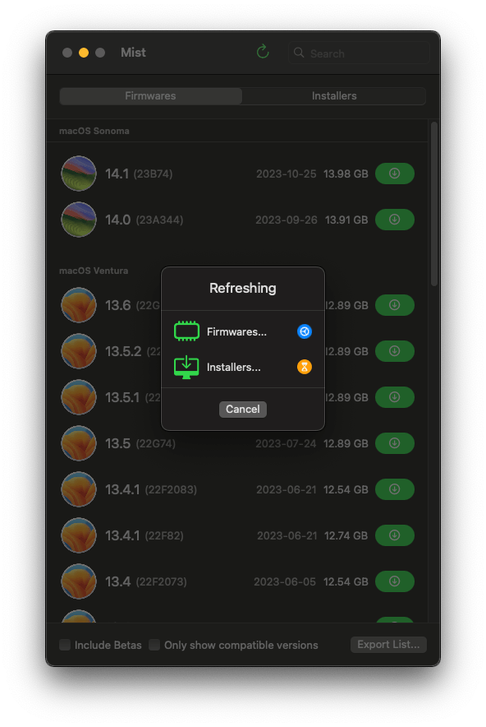Click the Ventura icon for 13.4
486x727 pixels.
pos(79,581)
